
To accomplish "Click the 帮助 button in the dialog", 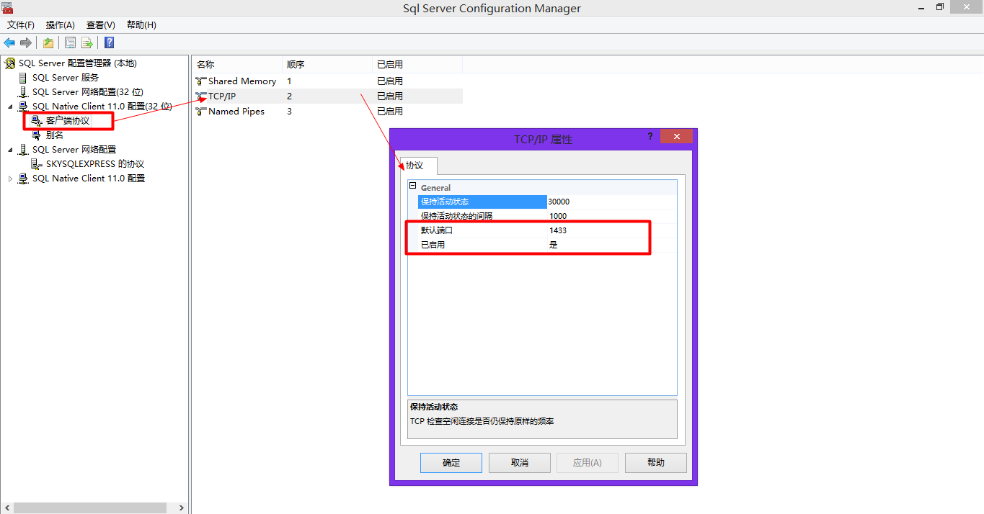I will coord(656,462).
